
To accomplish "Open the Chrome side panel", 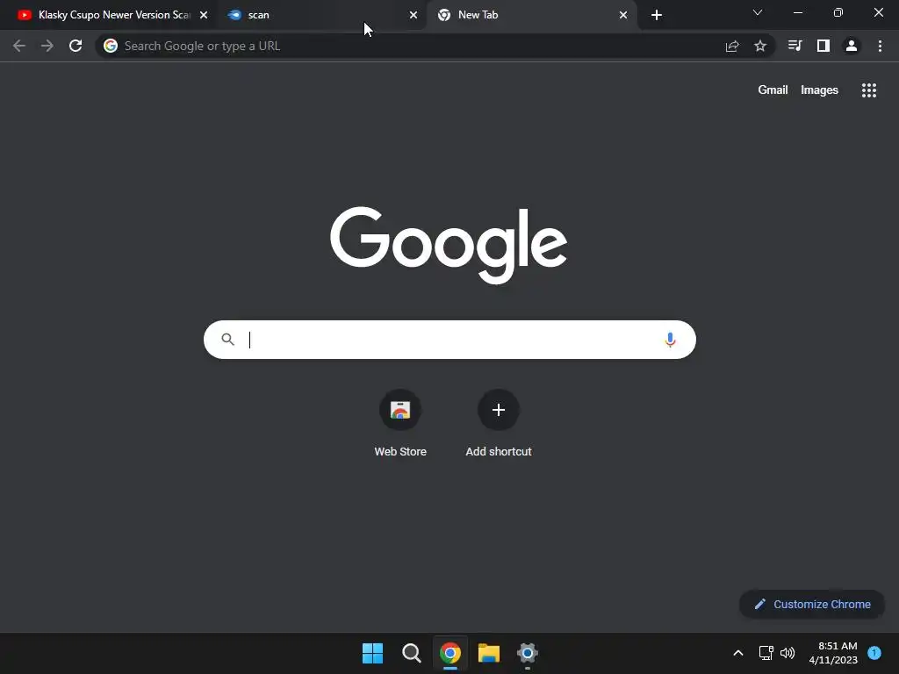I will tap(823, 46).
